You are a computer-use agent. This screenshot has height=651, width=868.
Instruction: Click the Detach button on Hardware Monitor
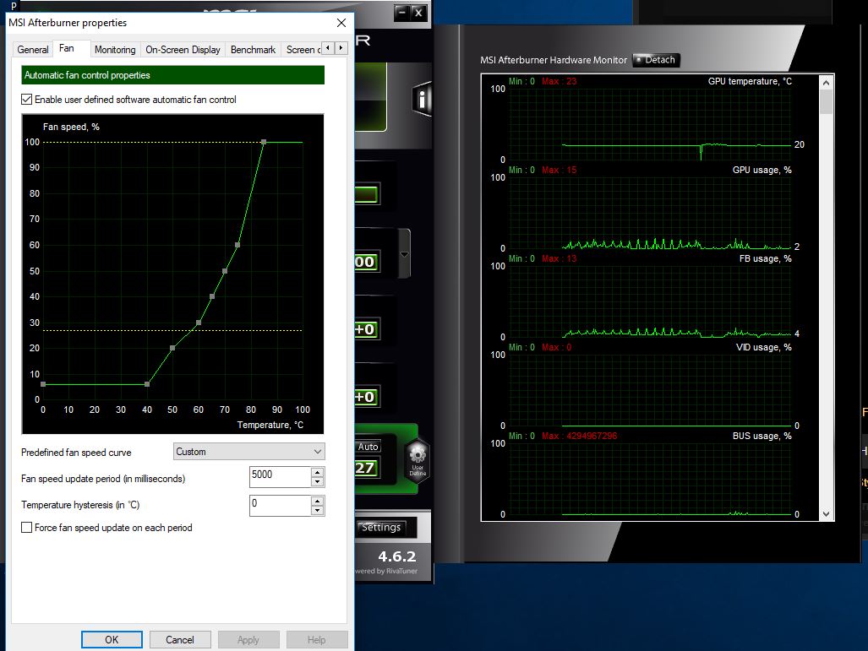click(x=656, y=60)
